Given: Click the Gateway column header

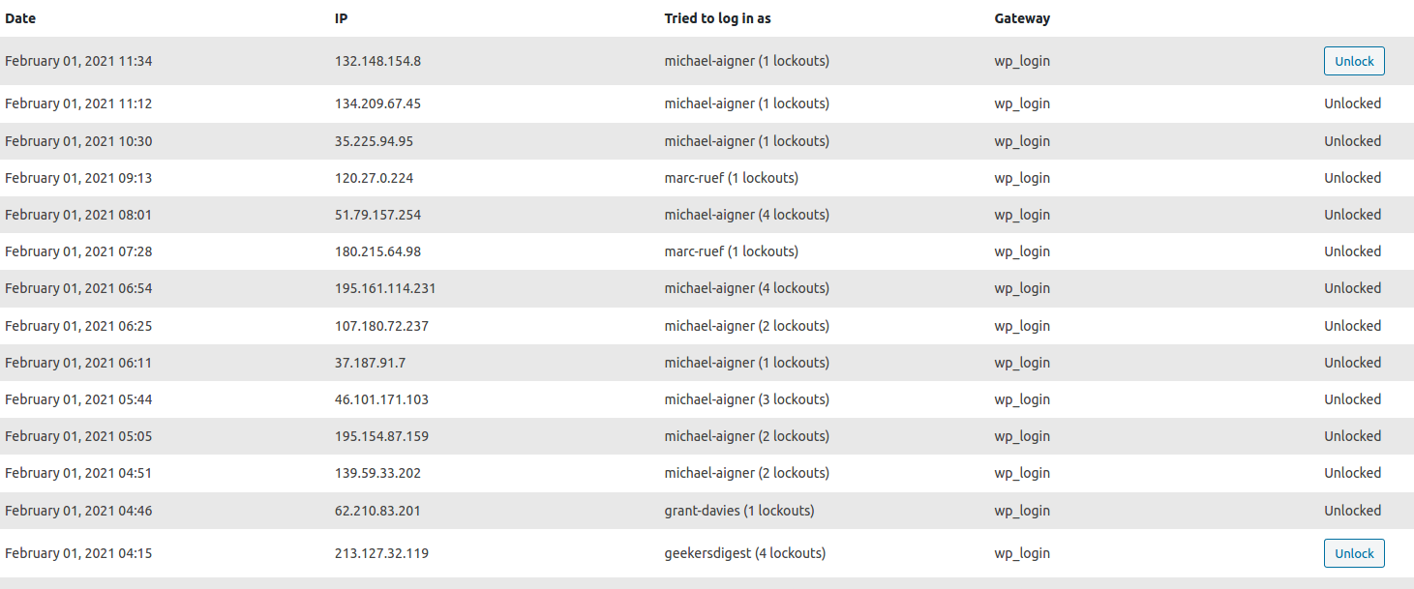Looking at the screenshot, I should point(1022,18).
